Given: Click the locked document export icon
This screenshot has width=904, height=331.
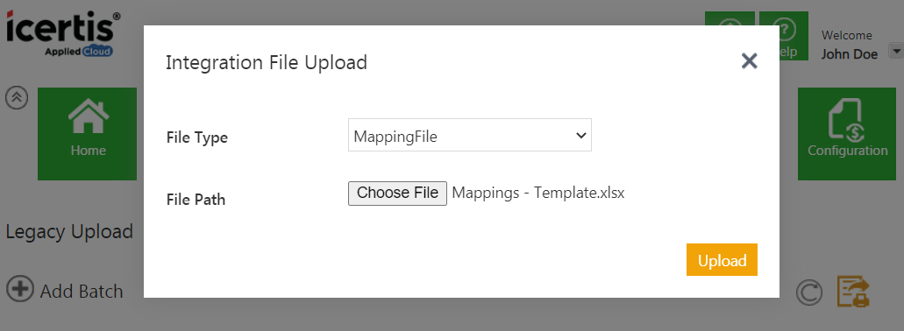Looking at the screenshot, I should pos(853,291).
